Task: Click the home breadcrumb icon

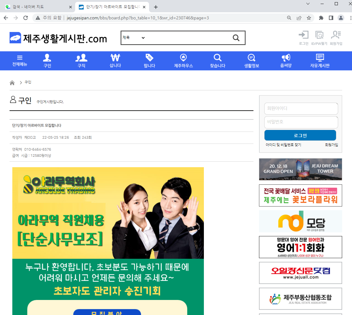Action: 12,83
